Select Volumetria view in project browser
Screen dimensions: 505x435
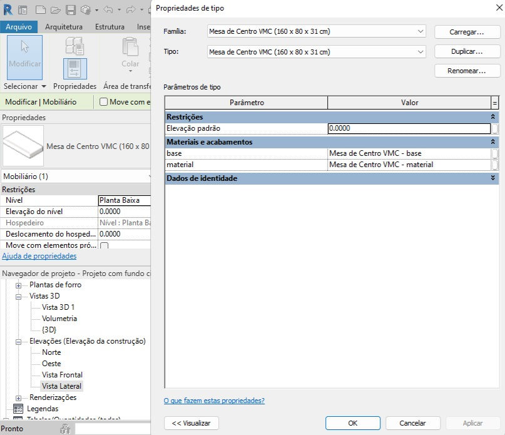(x=59, y=319)
